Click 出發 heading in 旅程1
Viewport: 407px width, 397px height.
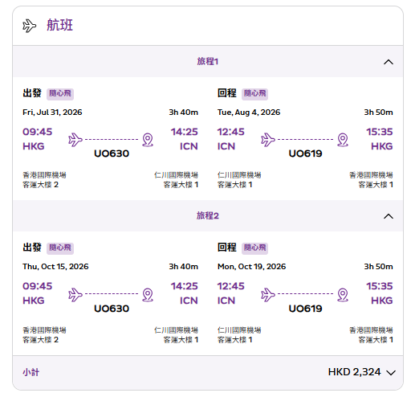(x=32, y=93)
